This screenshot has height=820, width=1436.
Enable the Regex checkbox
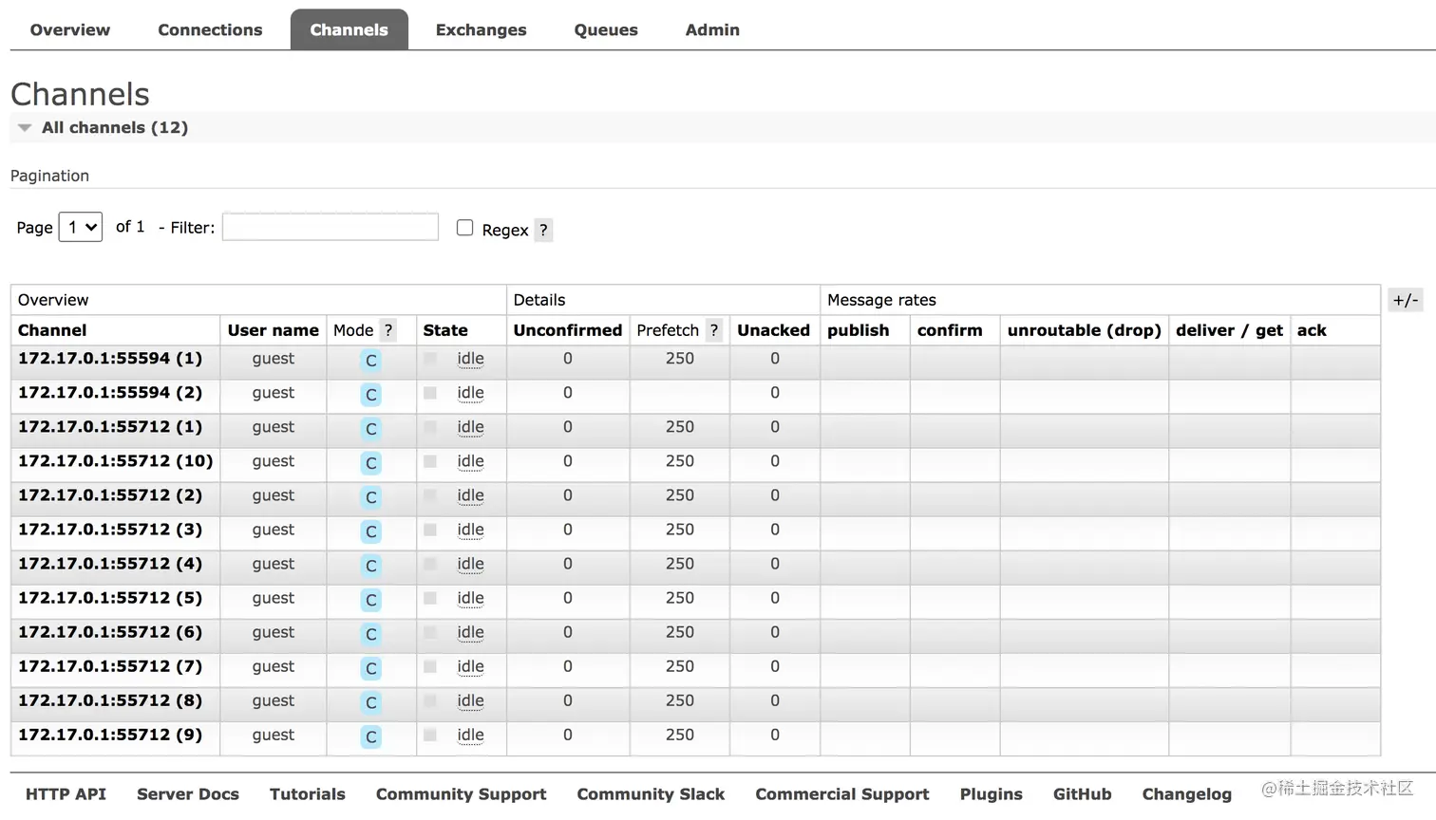(x=464, y=228)
